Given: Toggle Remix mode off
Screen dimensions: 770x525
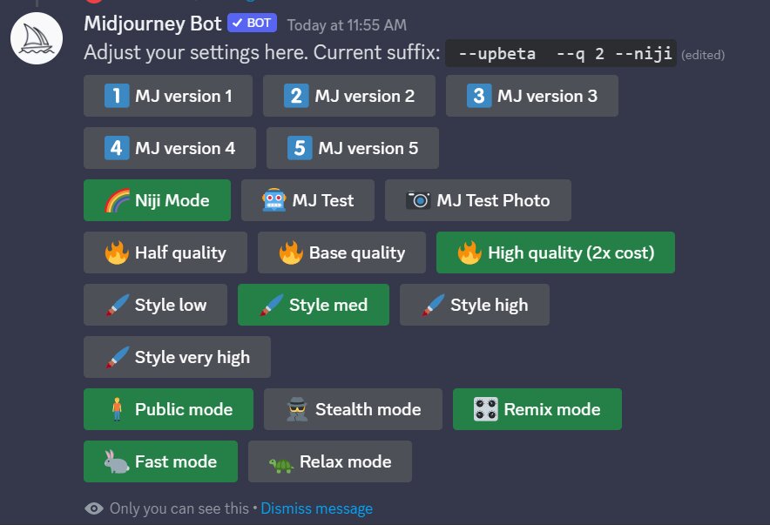Looking at the screenshot, I should point(537,409).
